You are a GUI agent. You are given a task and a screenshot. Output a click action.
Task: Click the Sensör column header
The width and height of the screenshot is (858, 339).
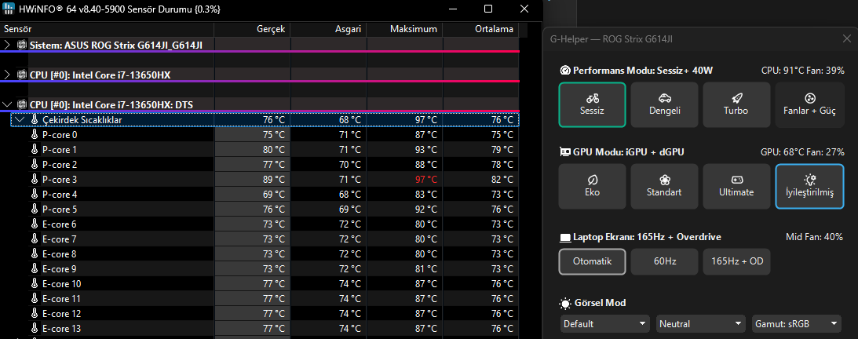point(107,29)
